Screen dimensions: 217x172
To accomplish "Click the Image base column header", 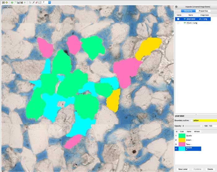I will pyautogui.click(x=205, y=15).
